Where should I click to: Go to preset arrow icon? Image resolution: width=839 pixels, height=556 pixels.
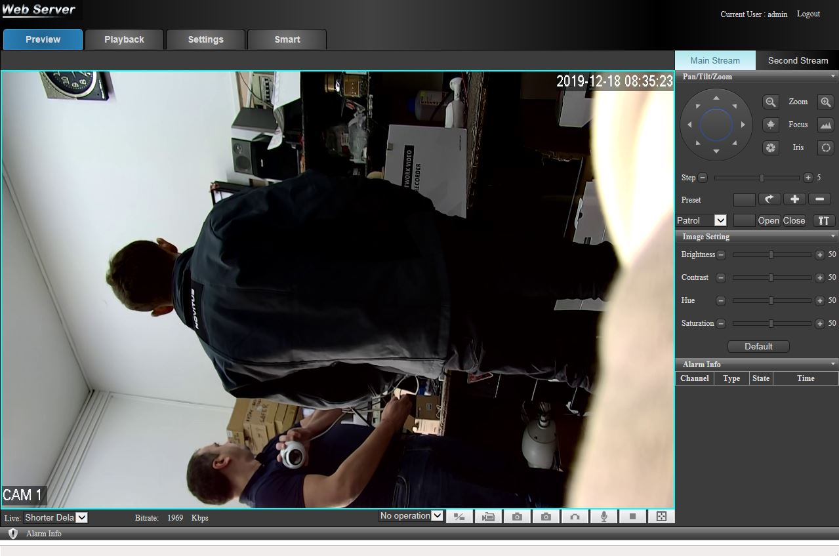[x=769, y=199]
